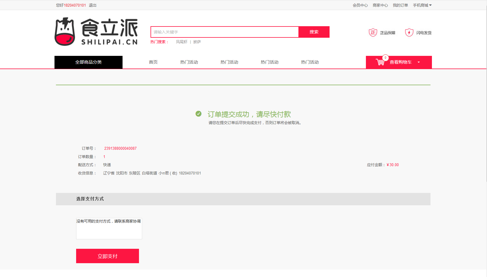Image resolution: width=487 pixels, height=277 pixels.
Task: Click username 18204070101 in top bar
Action: click(75, 5)
